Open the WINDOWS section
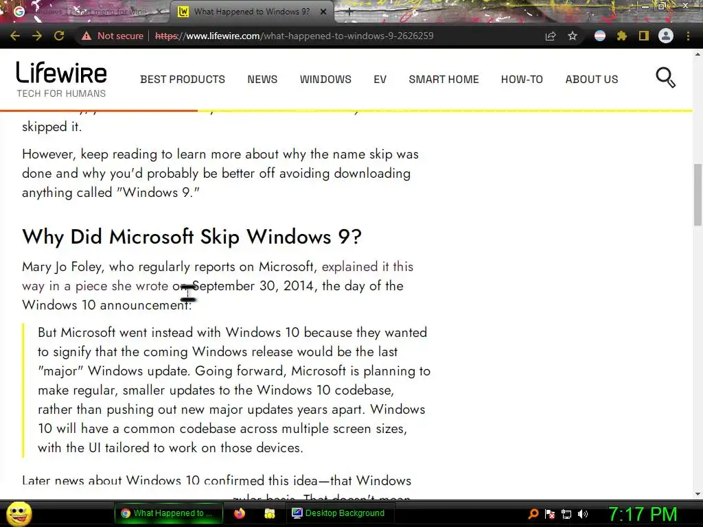This screenshot has height=527, width=703. [325, 80]
